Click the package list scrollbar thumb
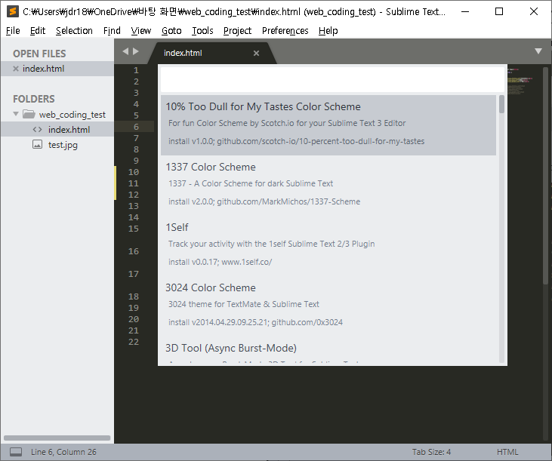Image resolution: width=552 pixels, height=461 pixels. (501, 104)
